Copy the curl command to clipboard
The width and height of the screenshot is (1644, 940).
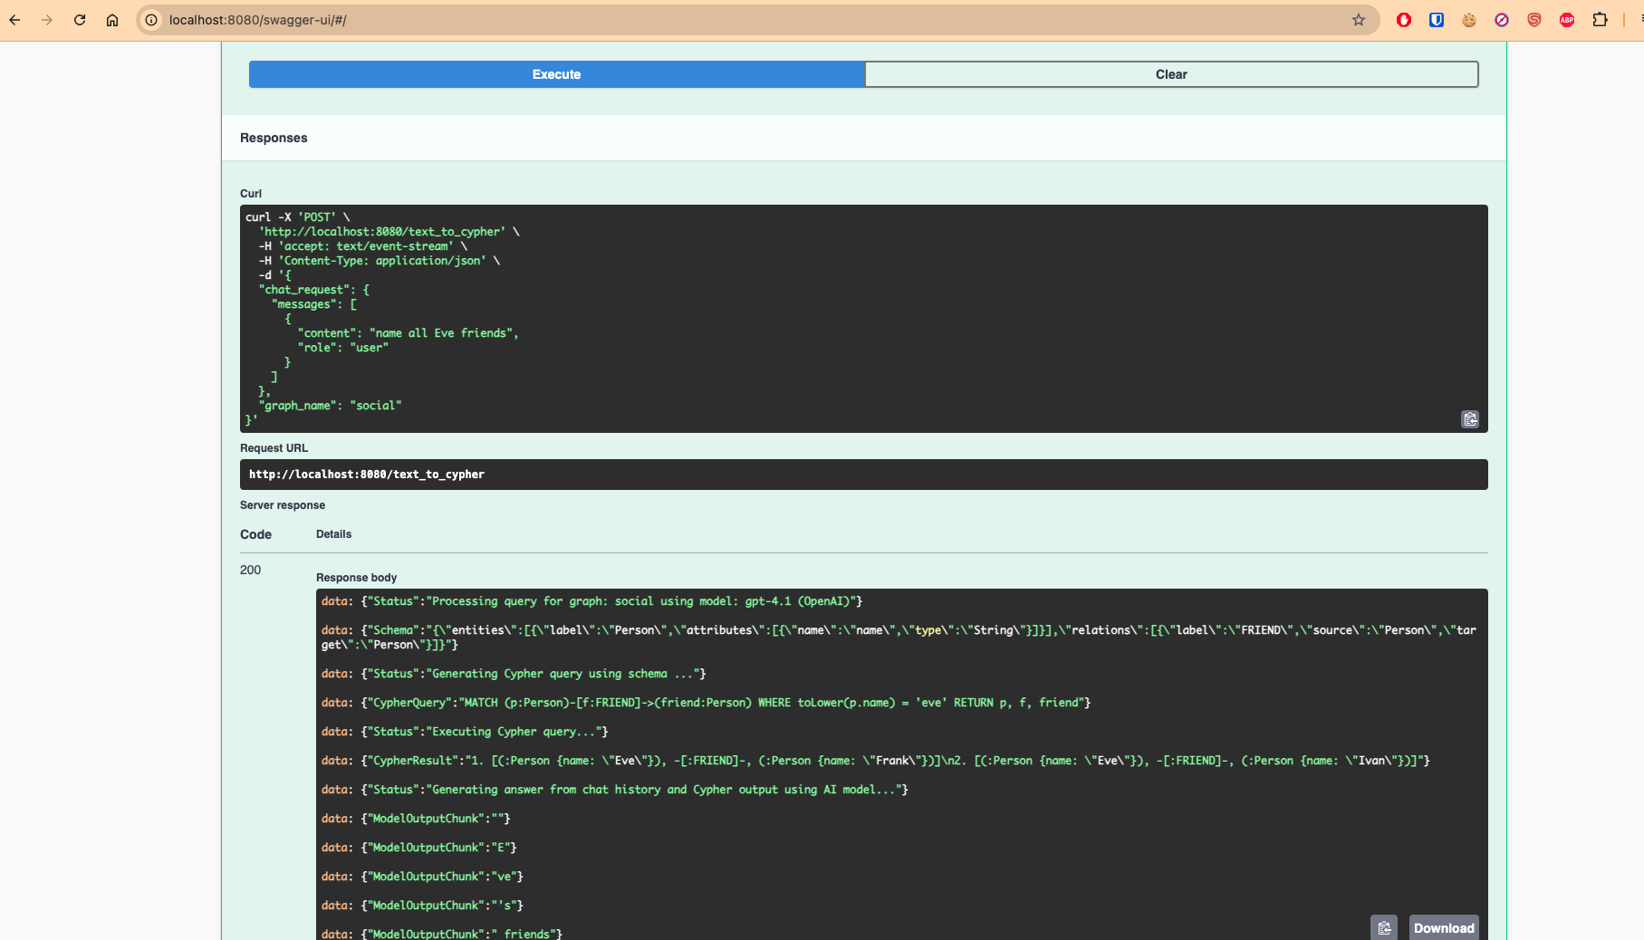click(x=1470, y=419)
